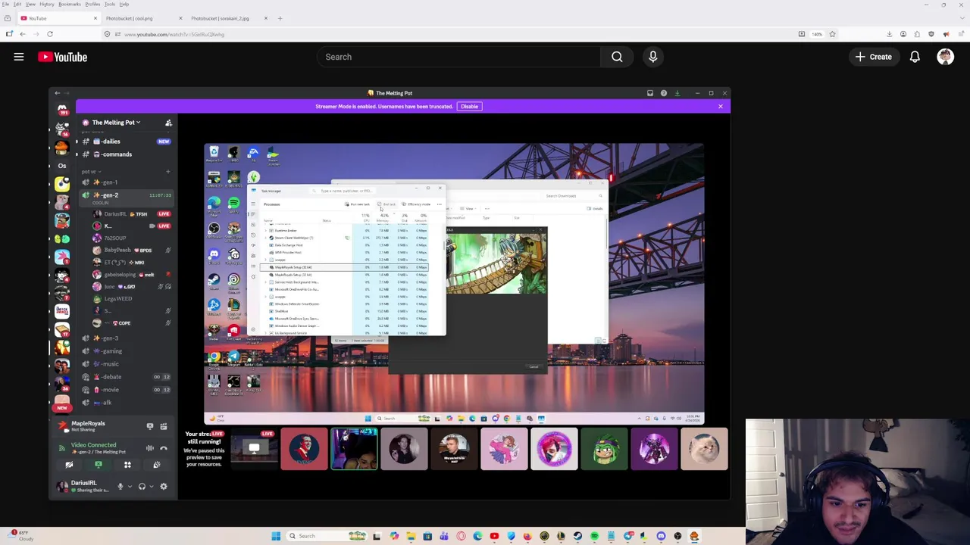970x545 pixels.
Task: Open microphone input options dropdown arrow
Action: (x=130, y=487)
